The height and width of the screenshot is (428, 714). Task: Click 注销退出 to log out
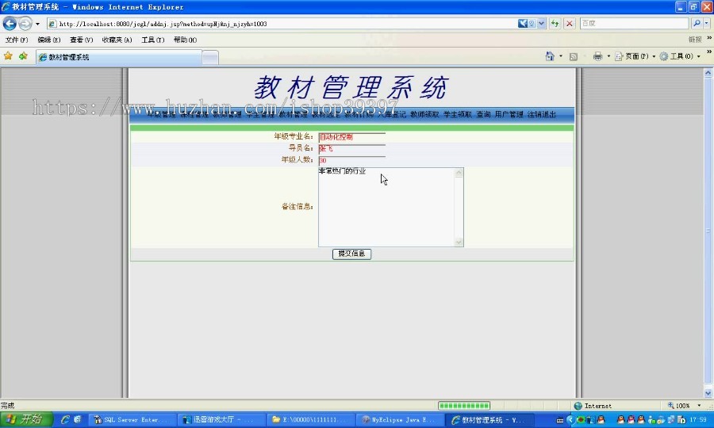coord(541,115)
